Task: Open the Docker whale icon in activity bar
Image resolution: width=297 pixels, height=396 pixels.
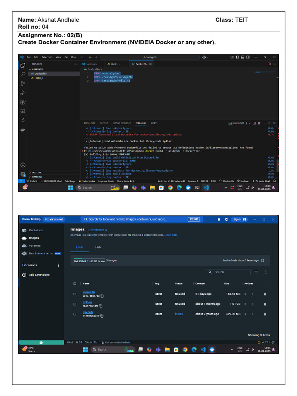Action: tap(23, 130)
